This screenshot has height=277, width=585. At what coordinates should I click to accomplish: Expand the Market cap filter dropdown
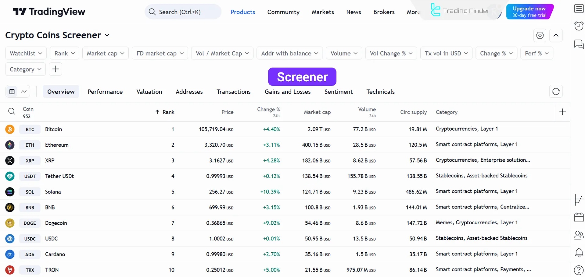pyautogui.click(x=106, y=53)
